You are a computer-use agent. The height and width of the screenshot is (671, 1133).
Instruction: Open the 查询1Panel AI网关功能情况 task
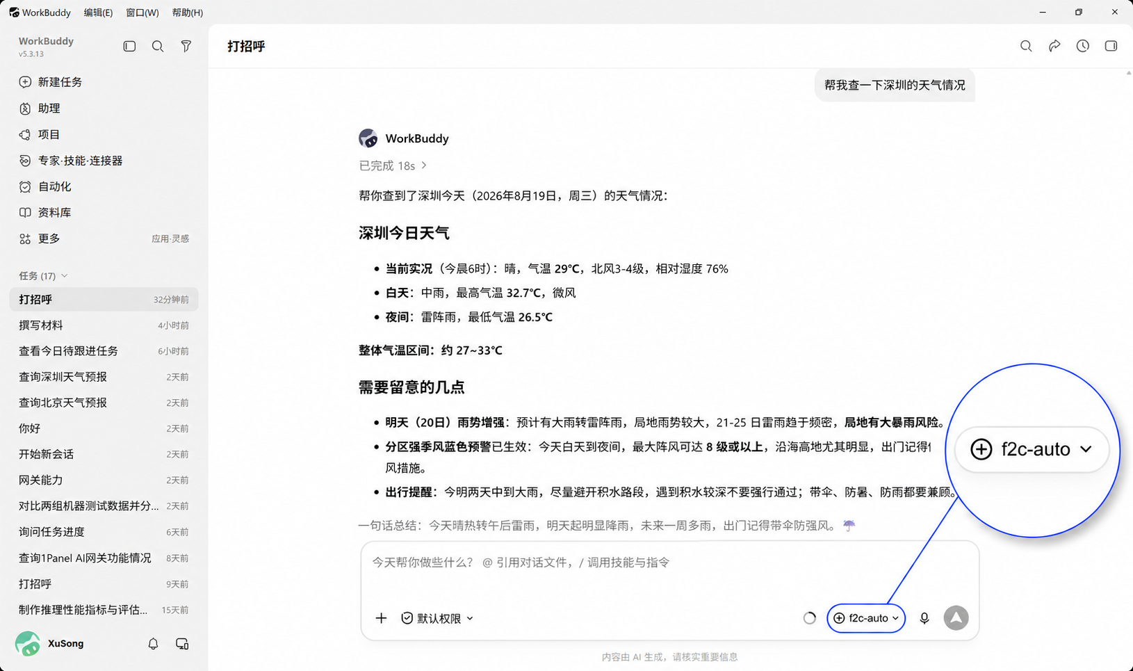click(104, 558)
